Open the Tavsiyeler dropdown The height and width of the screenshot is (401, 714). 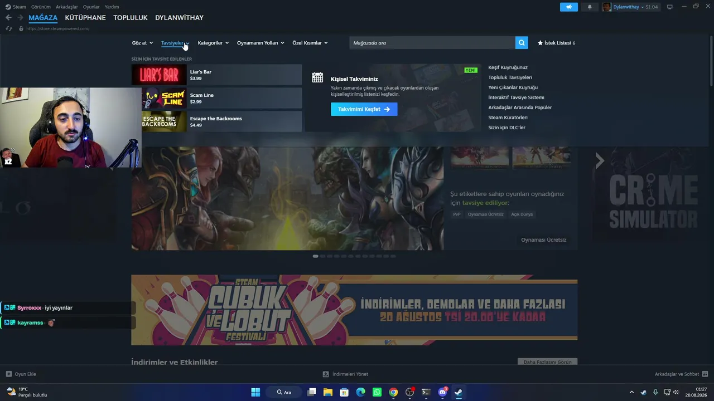175,43
